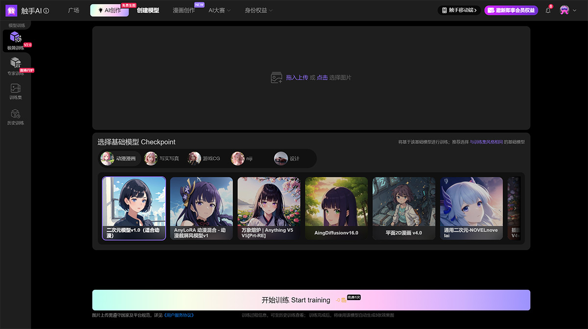Image resolution: width=588 pixels, height=329 pixels.
Task: Click the image upload icon
Action: pyautogui.click(x=276, y=78)
